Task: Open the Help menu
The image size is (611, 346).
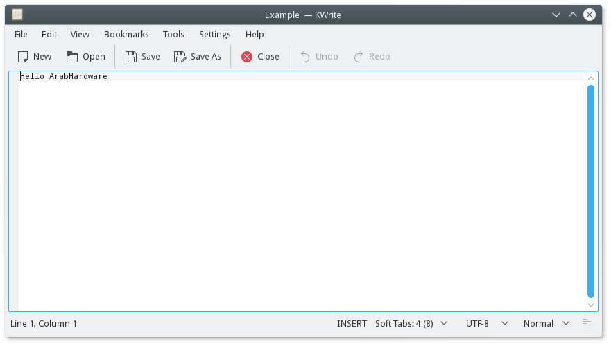Action: point(255,35)
